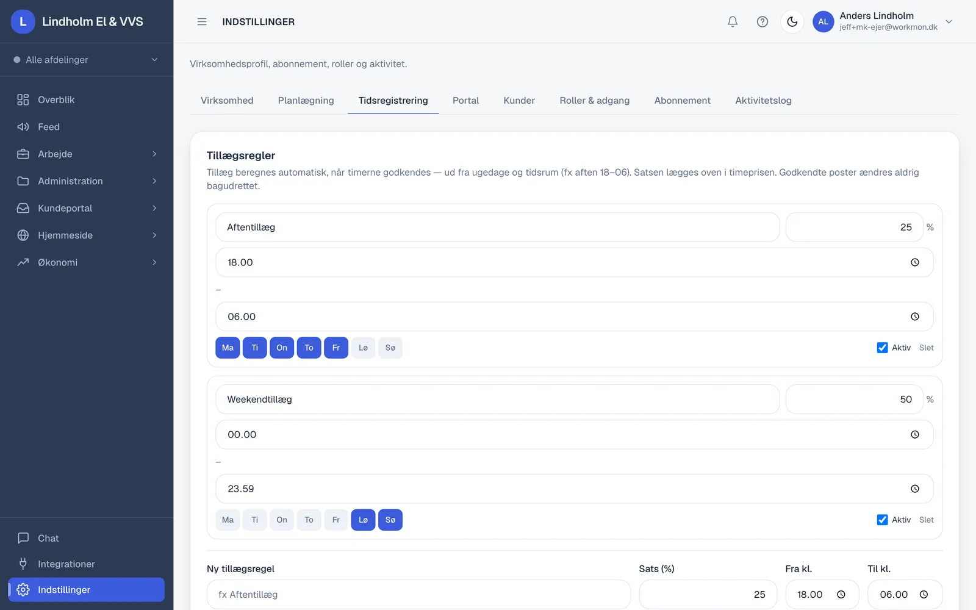Open the notifications bell icon
The width and height of the screenshot is (976, 610).
point(733,21)
